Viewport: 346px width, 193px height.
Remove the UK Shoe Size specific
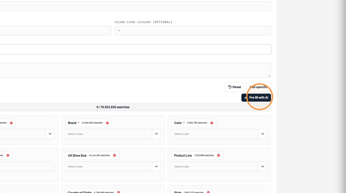coord(114,156)
